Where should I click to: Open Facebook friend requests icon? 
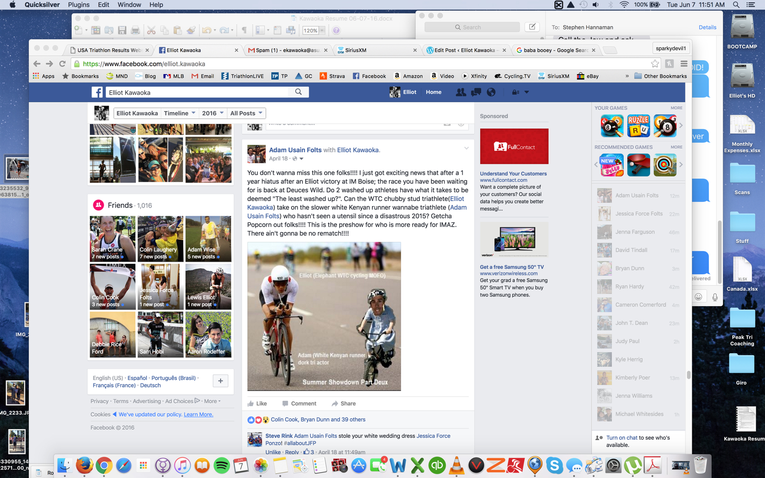point(461,92)
